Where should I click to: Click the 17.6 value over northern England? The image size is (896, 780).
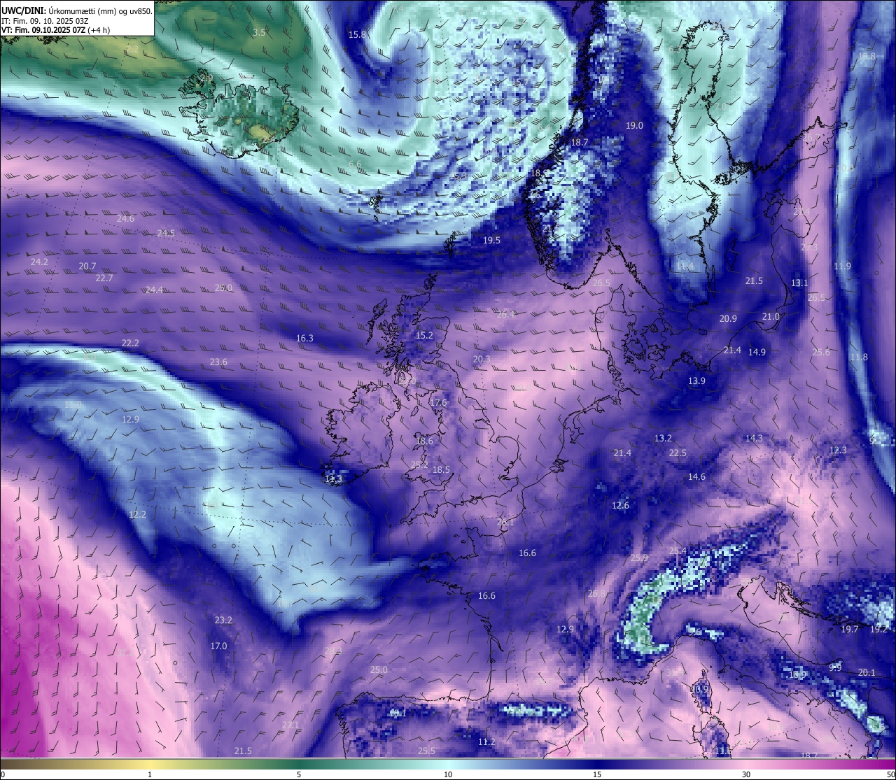[x=438, y=403]
